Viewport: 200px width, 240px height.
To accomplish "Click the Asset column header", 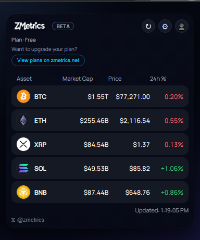I will 24,79.
